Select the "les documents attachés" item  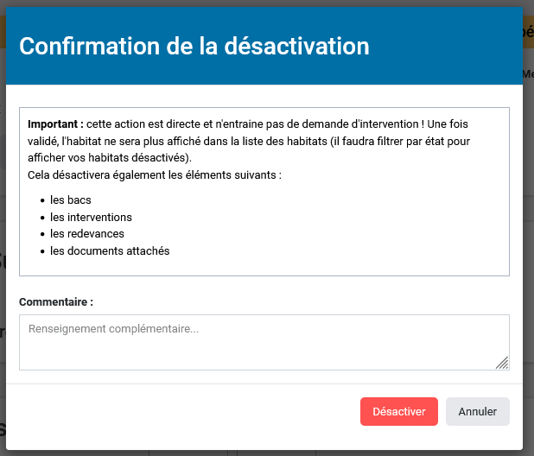pyautogui.click(x=110, y=251)
